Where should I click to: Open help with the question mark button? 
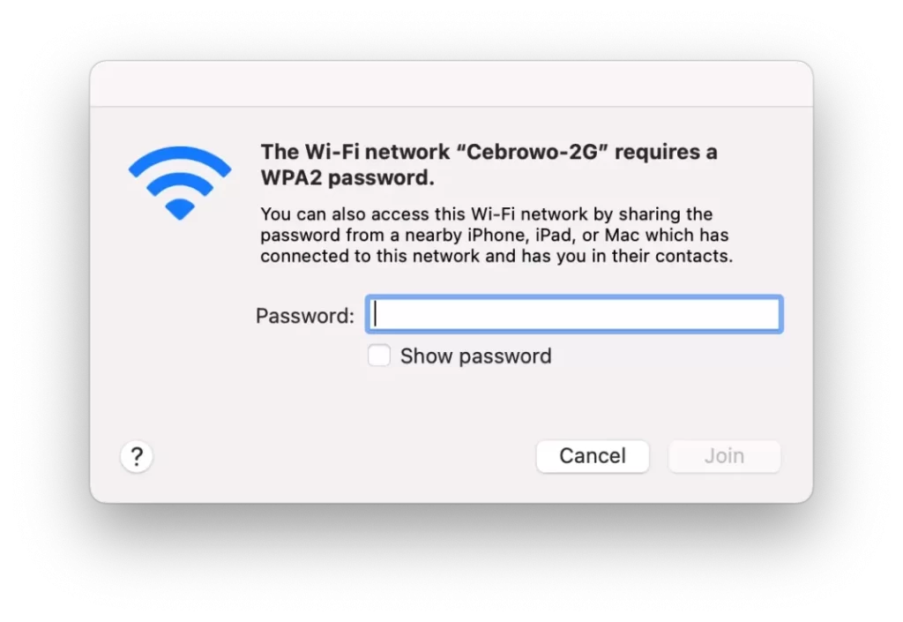137,457
